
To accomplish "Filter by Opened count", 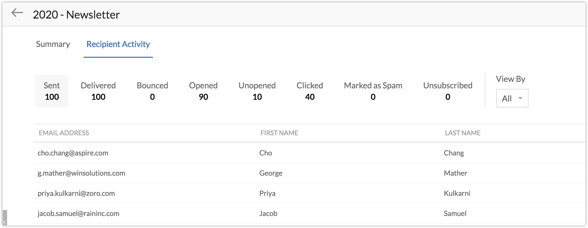I will [203, 91].
